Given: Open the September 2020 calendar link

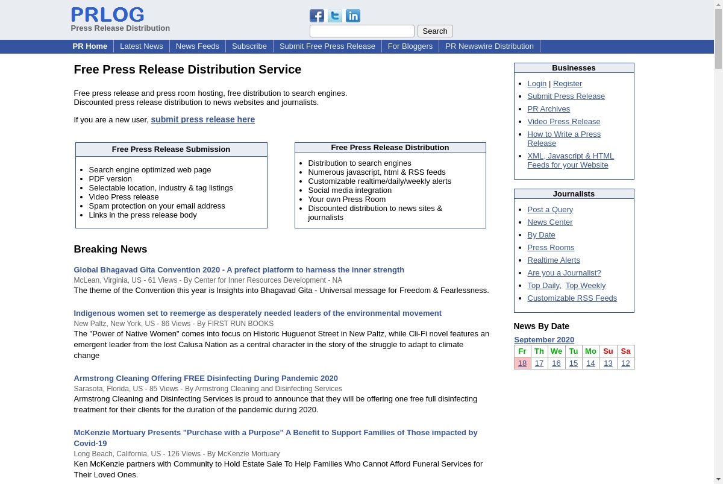Looking at the screenshot, I should [544, 340].
